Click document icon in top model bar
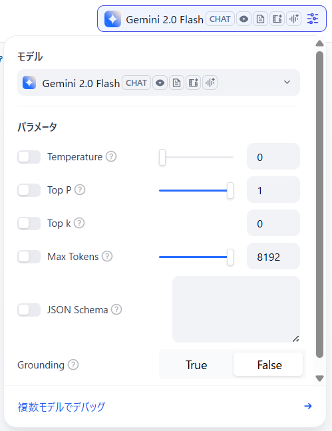332x431 pixels. (260, 19)
